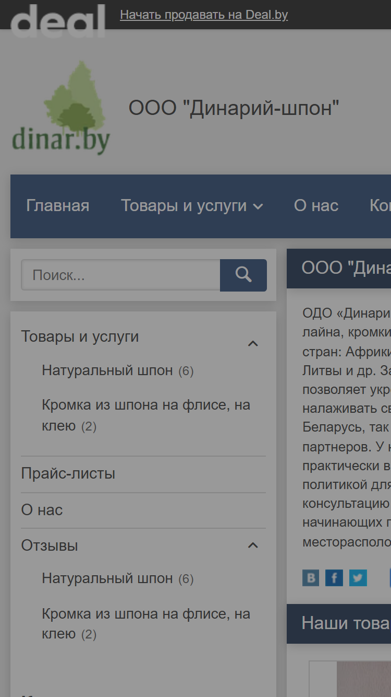Collapse the sidebar Товары и услуги section

coord(253,343)
